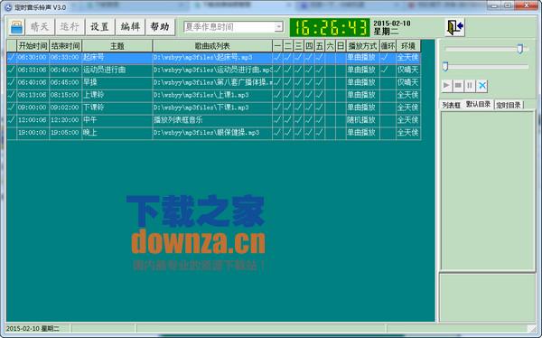
Task: Click the play button in the player panel
Action: pos(446,85)
